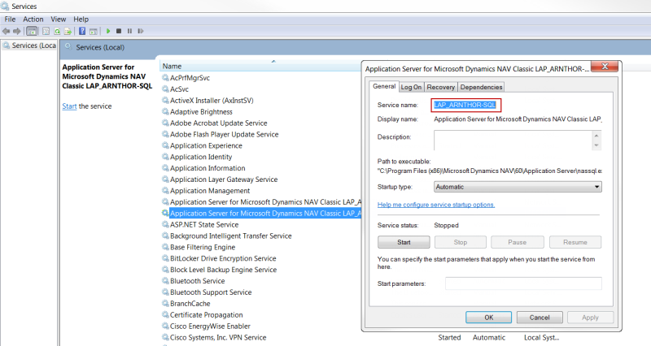Click the gear icon beside Application Identity

pos(165,157)
